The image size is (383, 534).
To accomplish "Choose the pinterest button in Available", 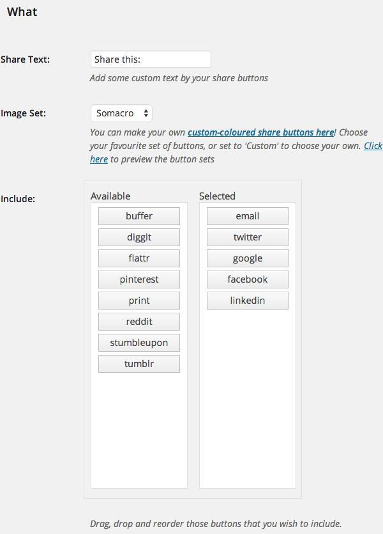I will [x=139, y=279].
